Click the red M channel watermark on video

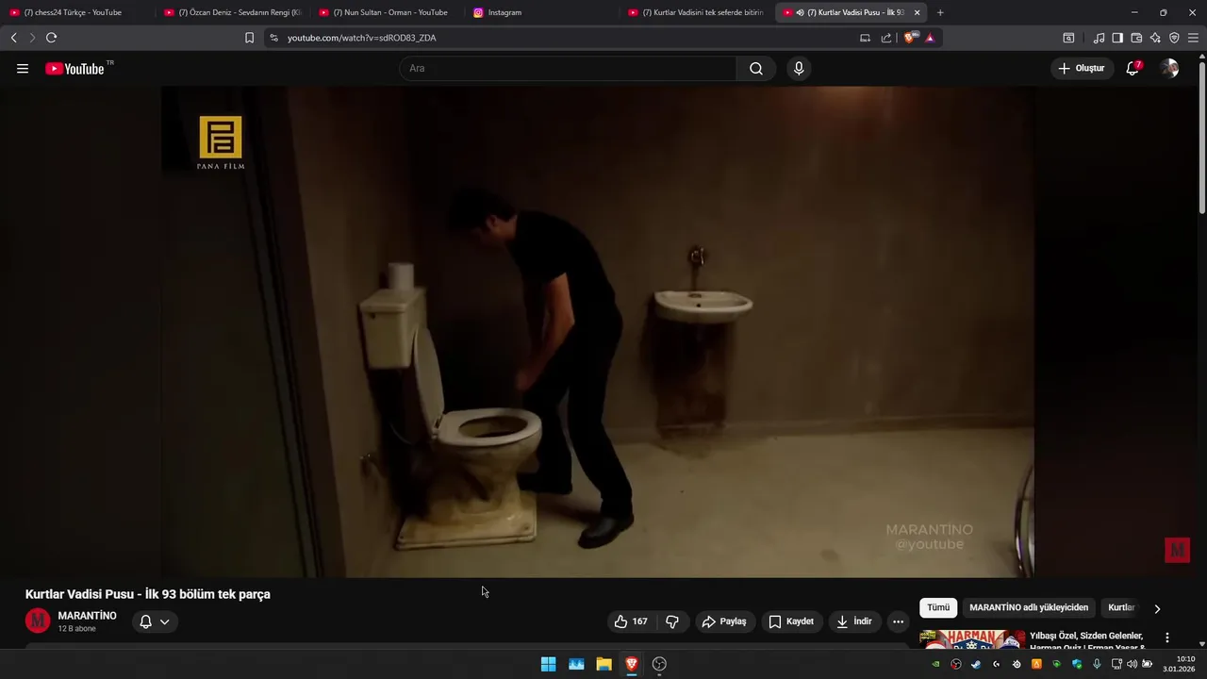tap(1177, 550)
